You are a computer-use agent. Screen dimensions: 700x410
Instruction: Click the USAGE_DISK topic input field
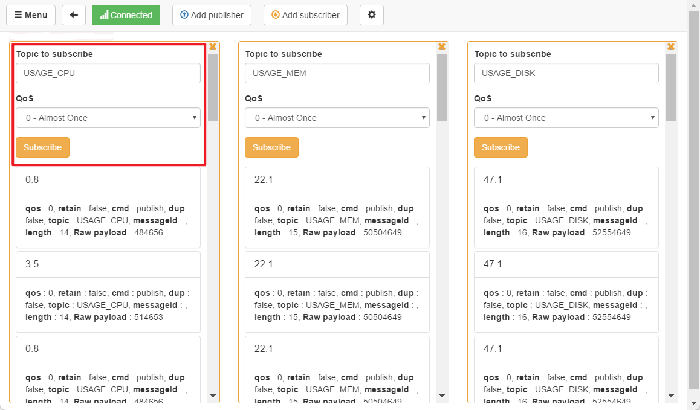coord(566,73)
